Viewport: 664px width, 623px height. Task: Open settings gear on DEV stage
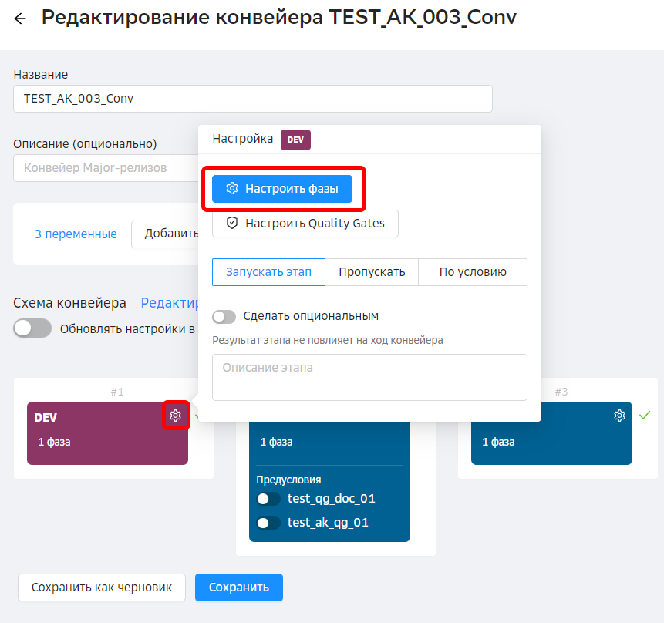[176, 416]
